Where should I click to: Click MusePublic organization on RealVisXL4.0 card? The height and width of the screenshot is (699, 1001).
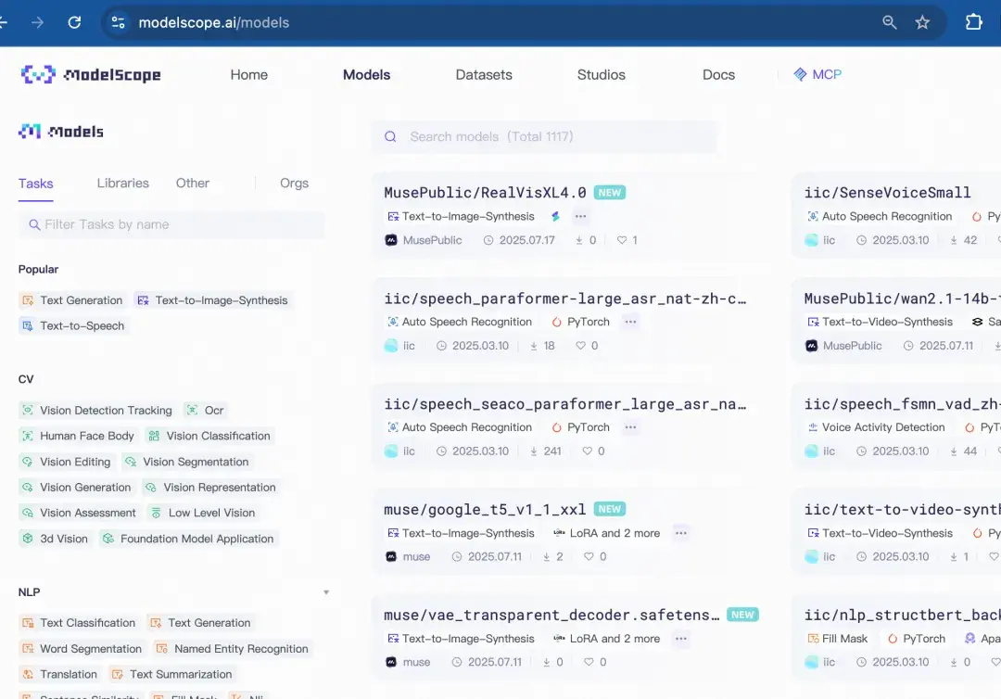424,240
